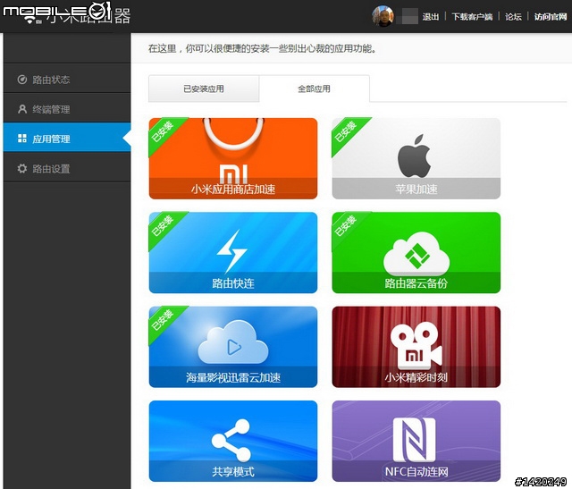Open the 小米精彩时刻 app tile

(x=416, y=347)
